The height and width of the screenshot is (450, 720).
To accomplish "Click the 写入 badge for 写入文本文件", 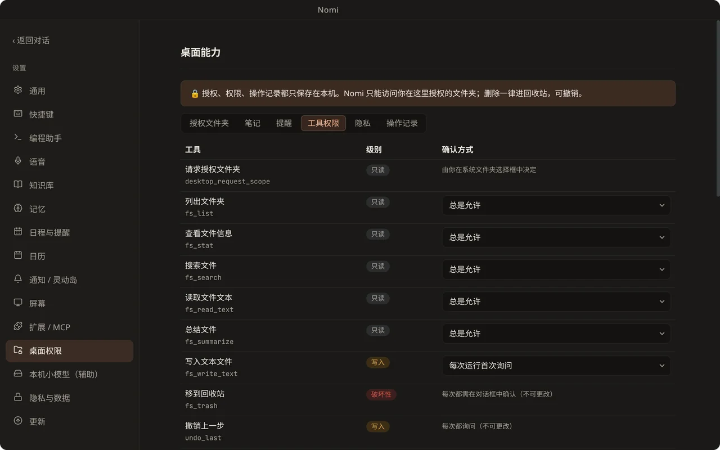I will pyautogui.click(x=378, y=362).
